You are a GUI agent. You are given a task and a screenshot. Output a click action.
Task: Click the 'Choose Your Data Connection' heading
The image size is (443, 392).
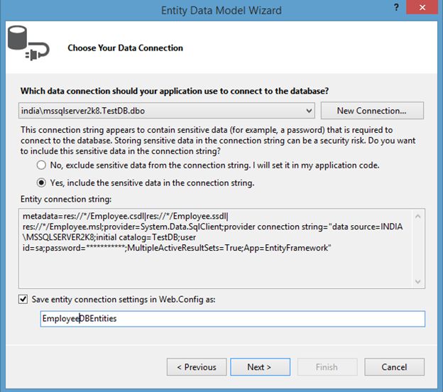coord(125,48)
